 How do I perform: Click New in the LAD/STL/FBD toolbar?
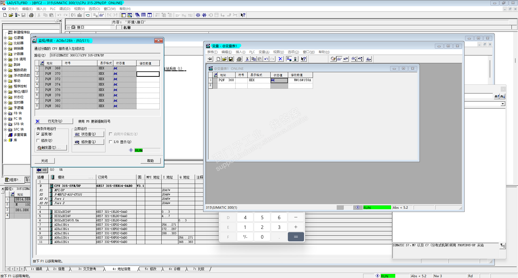(5, 15)
